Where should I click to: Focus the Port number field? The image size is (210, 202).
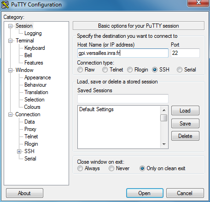click(x=185, y=53)
